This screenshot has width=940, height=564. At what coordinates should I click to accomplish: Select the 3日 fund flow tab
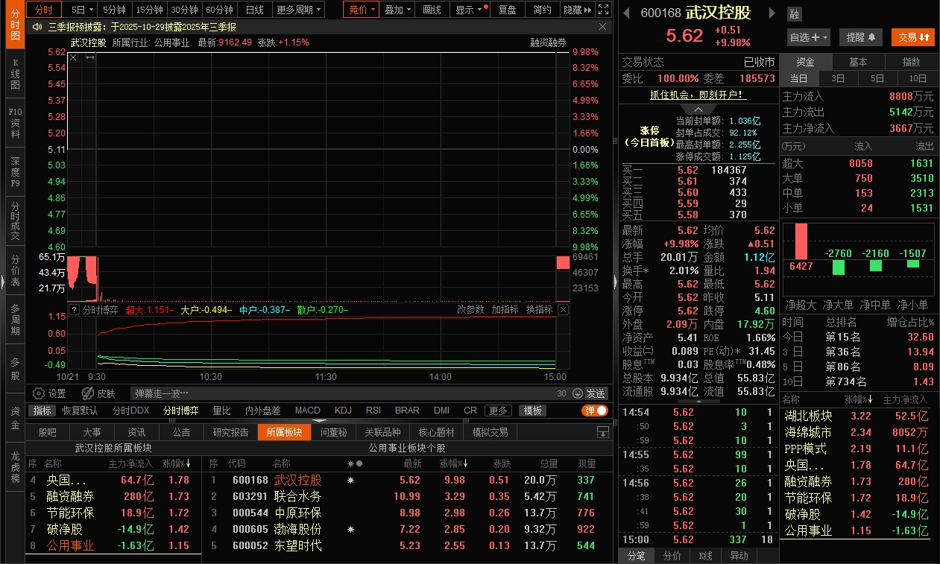click(839, 78)
